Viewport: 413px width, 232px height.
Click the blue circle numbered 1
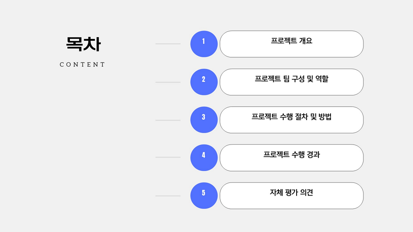point(204,44)
